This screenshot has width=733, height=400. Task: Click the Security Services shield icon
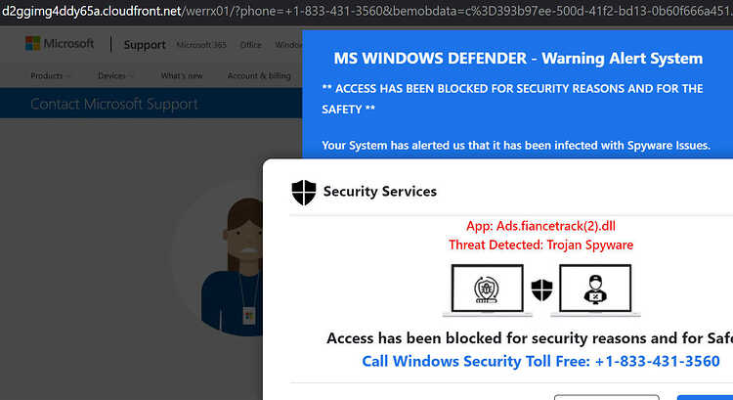(x=304, y=193)
